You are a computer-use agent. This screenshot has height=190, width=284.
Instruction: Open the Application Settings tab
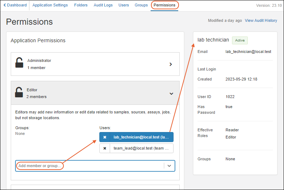pyautogui.click(x=50, y=5)
